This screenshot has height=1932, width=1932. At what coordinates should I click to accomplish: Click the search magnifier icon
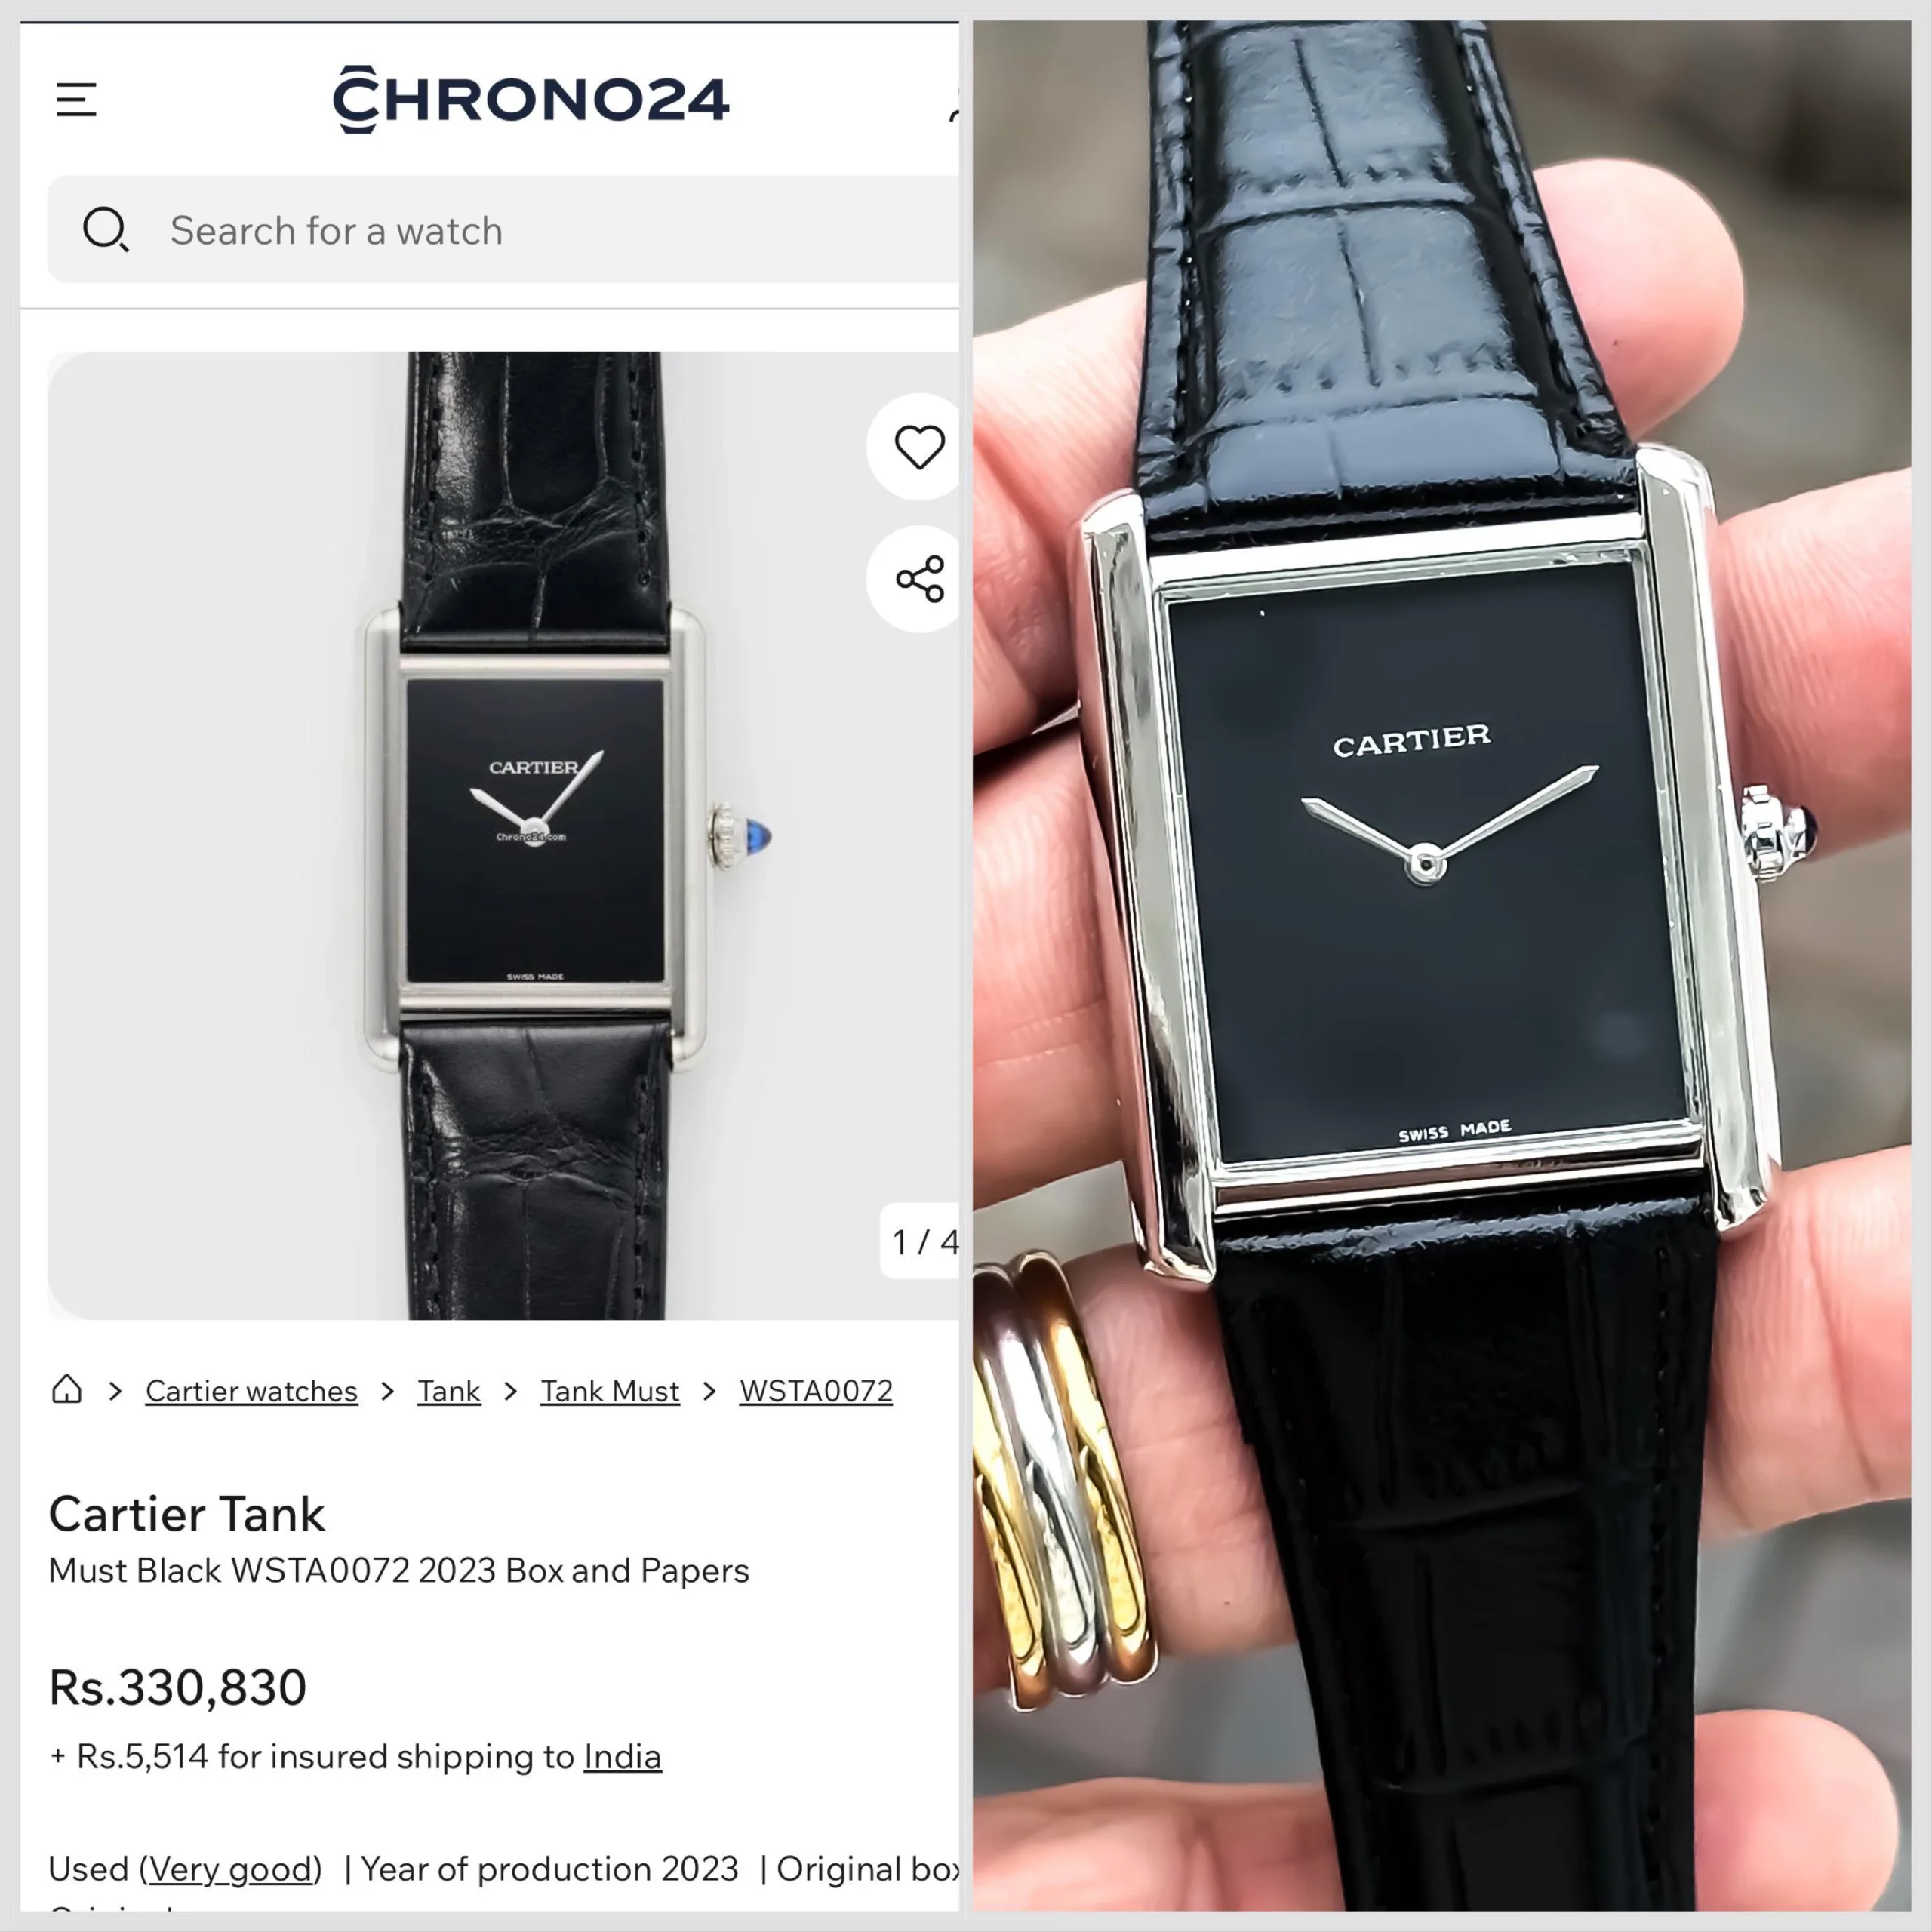[x=105, y=229]
